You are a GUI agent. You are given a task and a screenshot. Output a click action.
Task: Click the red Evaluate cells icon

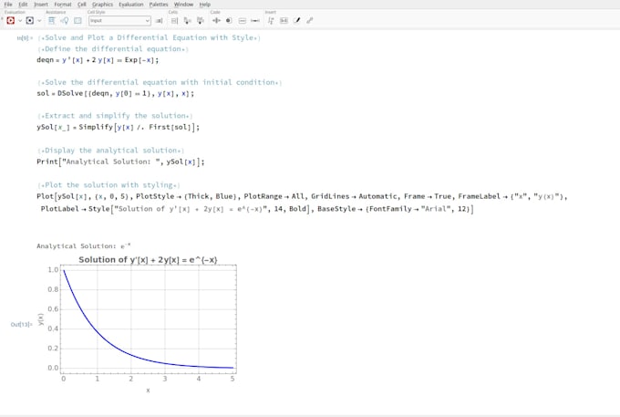pyautogui.click(x=11, y=21)
